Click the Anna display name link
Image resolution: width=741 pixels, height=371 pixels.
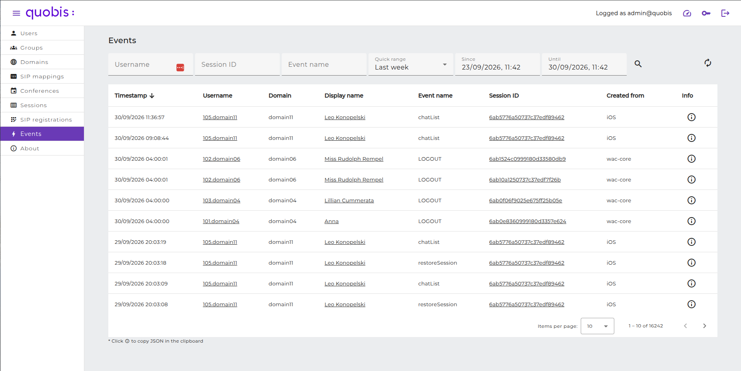point(331,221)
